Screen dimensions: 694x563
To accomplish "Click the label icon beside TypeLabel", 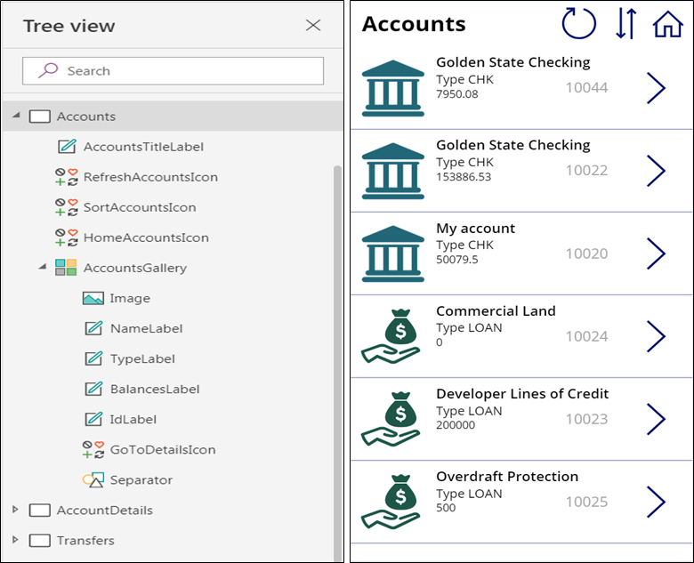I will (x=93, y=358).
